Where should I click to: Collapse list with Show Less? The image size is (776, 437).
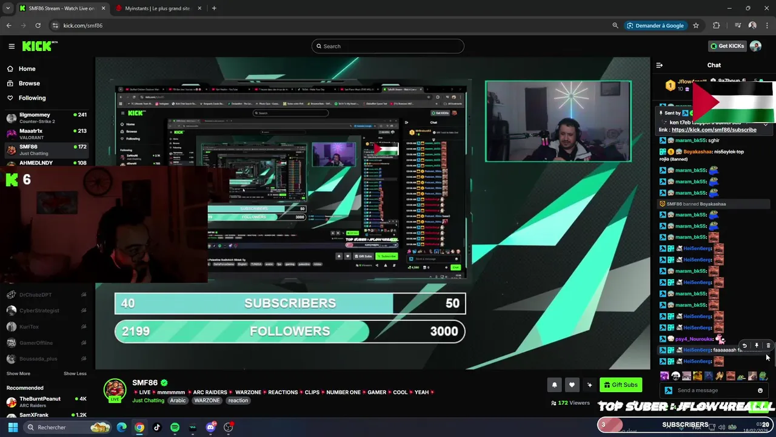[75, 374]
